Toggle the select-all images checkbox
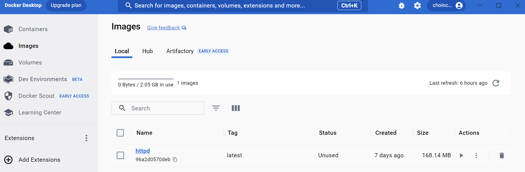This screenshot has width=525, height=172. tap(120, 133)
